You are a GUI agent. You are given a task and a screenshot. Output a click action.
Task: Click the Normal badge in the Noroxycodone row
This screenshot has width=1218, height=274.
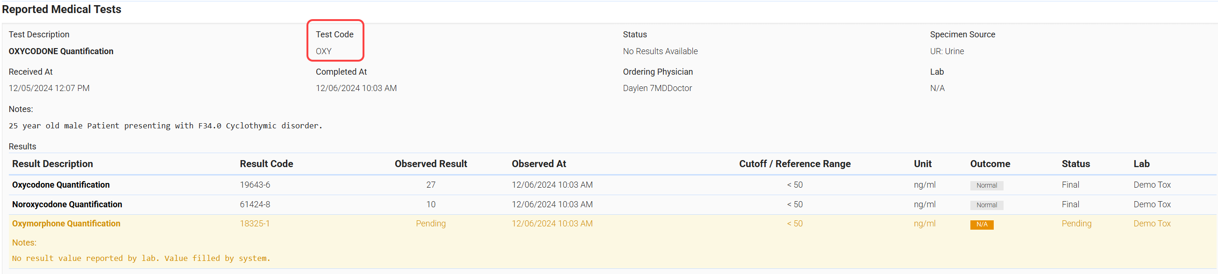(986, 205)
